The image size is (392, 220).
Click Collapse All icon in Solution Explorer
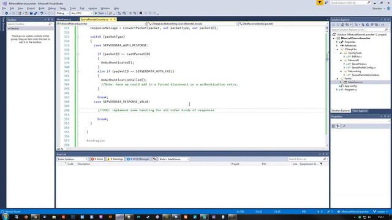pos(372,24)
